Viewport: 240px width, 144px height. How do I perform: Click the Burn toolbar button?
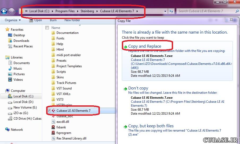[x=53, y=20]
